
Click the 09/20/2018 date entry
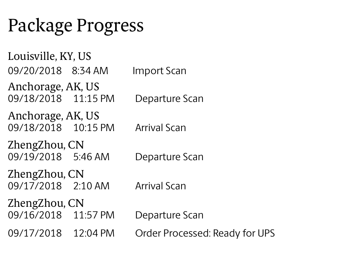(35, 71)
